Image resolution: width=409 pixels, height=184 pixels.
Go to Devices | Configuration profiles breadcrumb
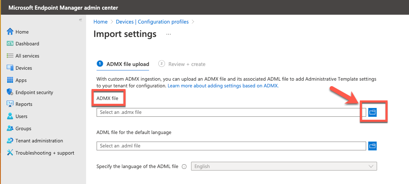(152, 22)
